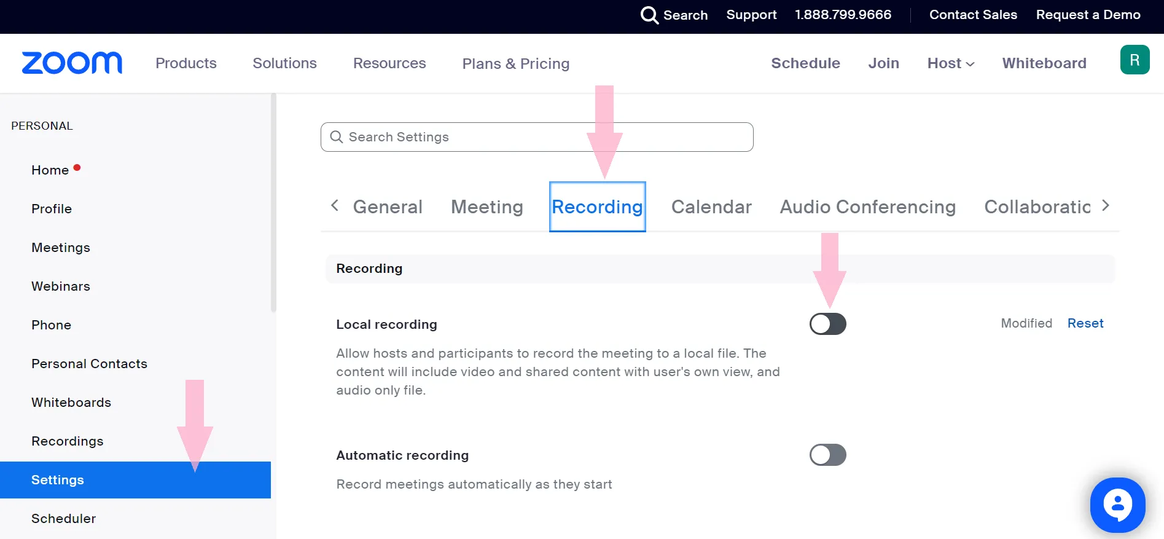Screen dimensions: 1164x539
Task: Click the Local recording label
Action: [386, 325]
